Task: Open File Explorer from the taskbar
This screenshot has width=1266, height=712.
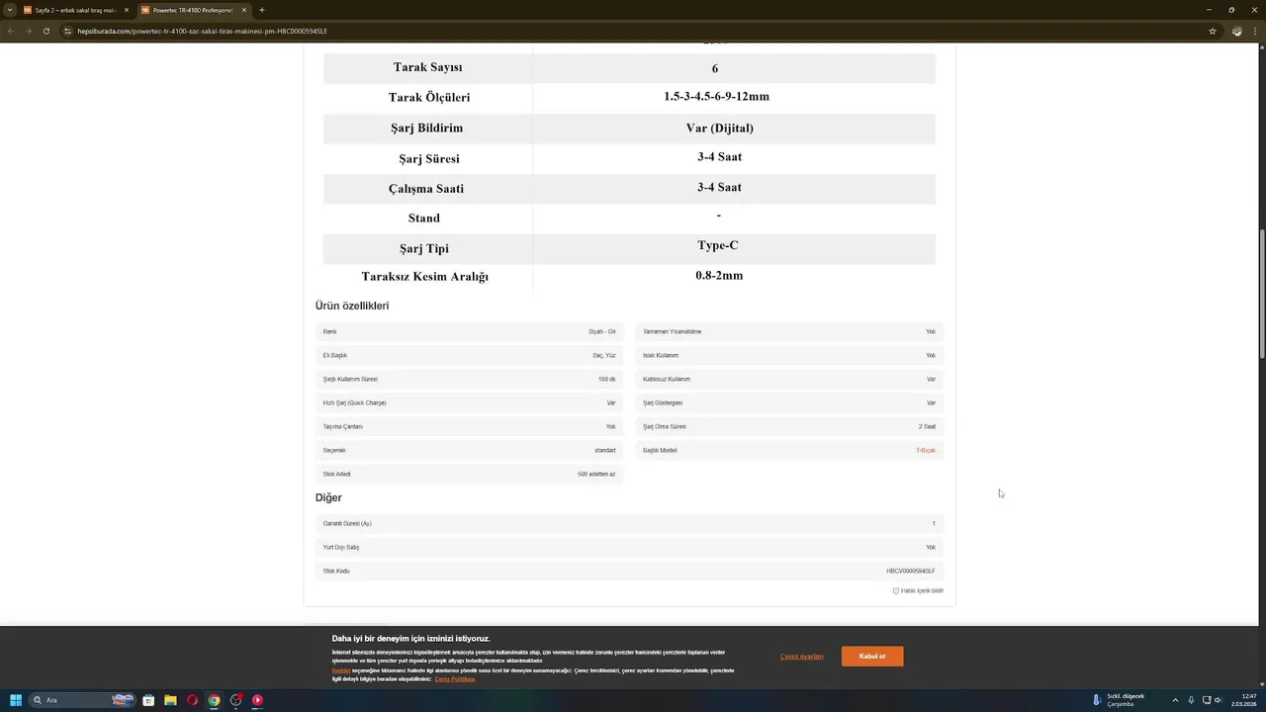Action: click(x=170, y=700)
